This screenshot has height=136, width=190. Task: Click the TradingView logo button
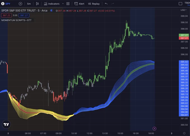click(x=6, y=124)
